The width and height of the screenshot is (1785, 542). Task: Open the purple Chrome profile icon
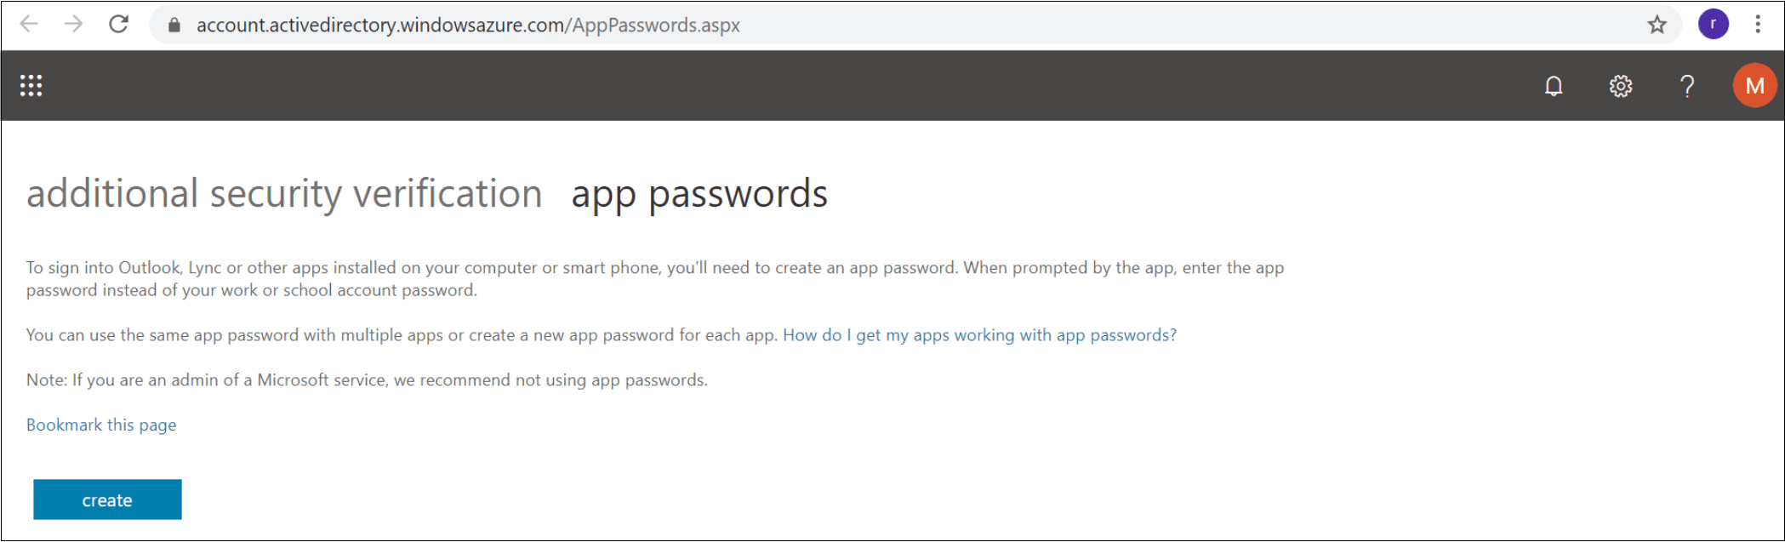[1714, 25]
